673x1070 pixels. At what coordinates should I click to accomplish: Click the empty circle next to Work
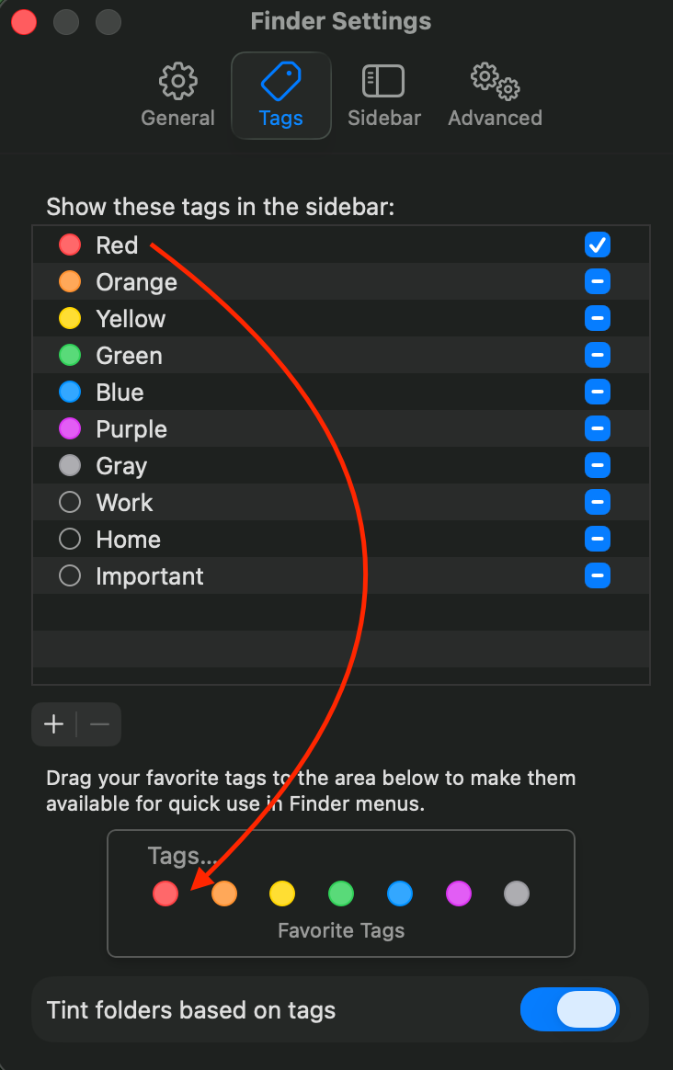coord(70,503)
